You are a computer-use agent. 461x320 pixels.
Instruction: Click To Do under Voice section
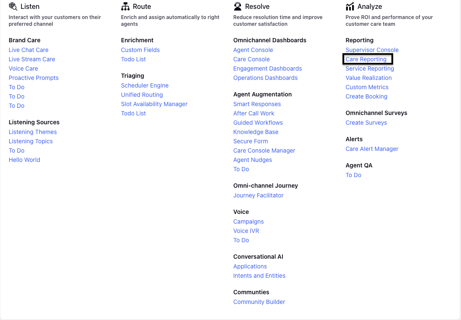click(241, 240)
